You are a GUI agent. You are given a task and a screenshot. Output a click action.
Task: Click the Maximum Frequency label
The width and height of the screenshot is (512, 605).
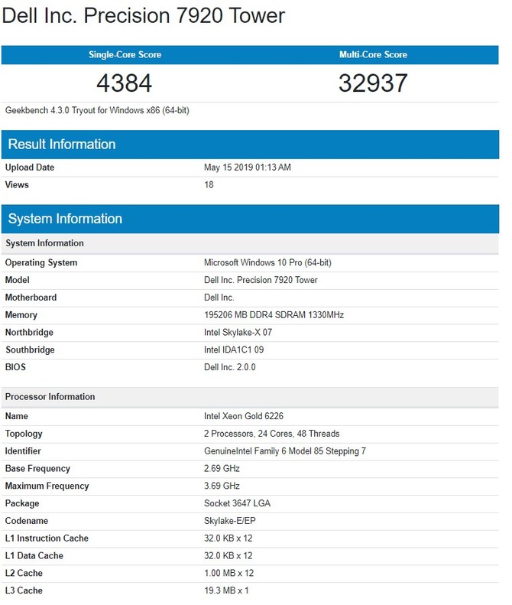coord(47,486)
